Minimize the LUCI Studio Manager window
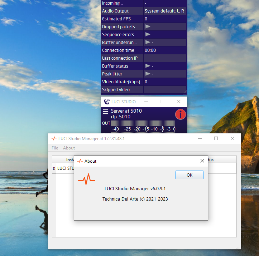The width and height of the screenshot is (259, 256). click(200, 138)
